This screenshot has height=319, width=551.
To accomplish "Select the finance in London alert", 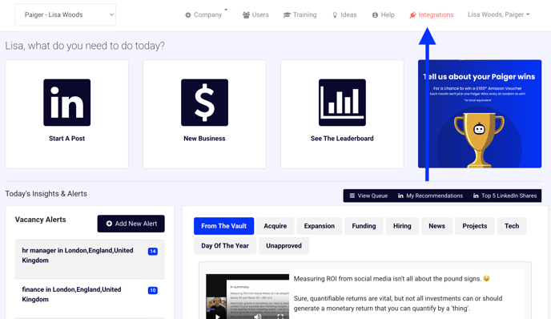I will click(90, 298).
